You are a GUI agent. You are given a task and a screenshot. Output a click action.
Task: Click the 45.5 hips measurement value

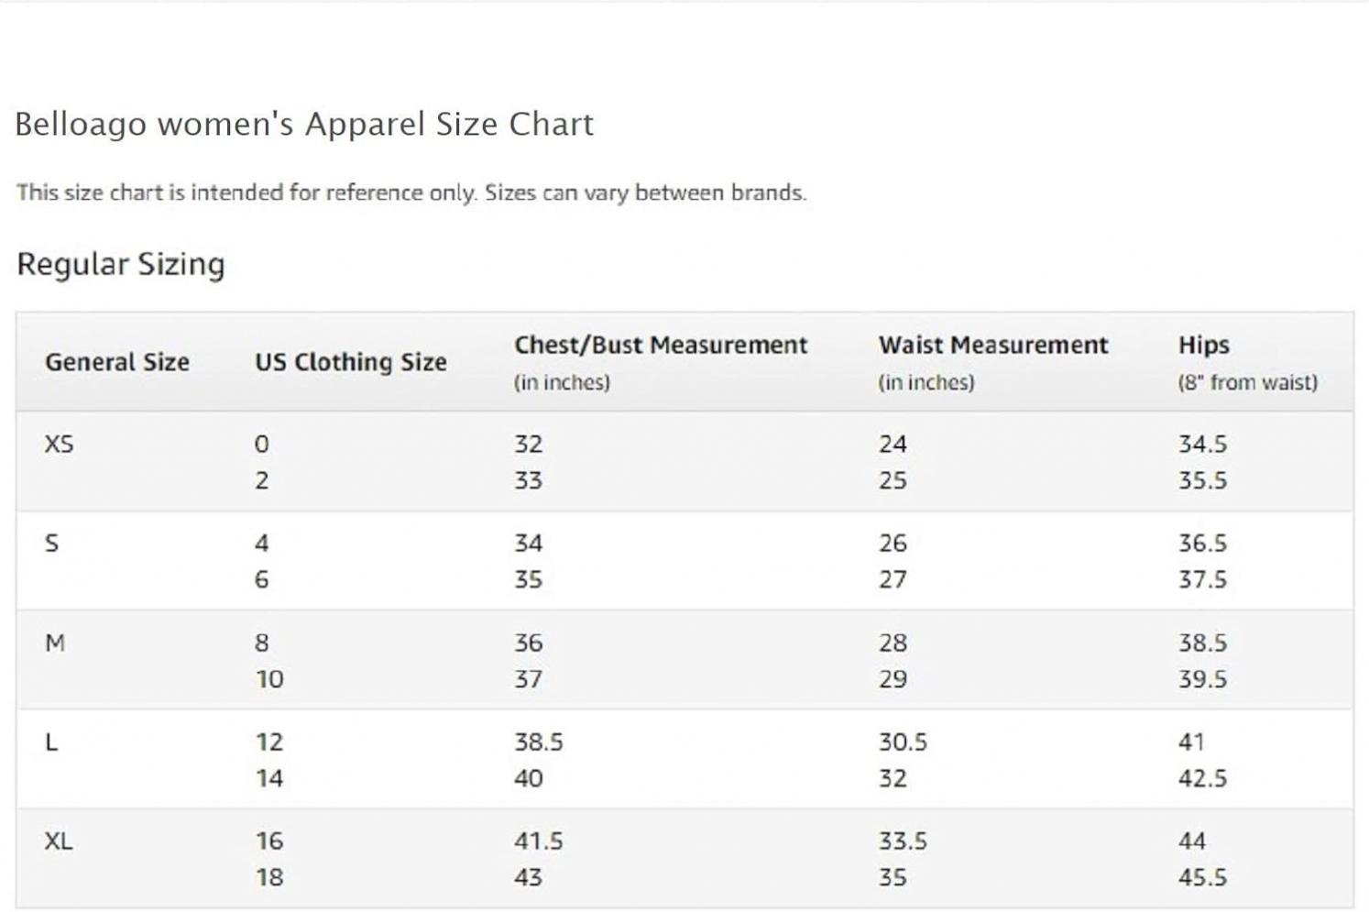1202,878
